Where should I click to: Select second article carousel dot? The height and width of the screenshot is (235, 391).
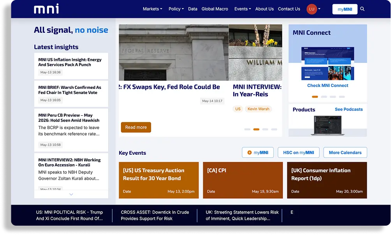click(x=256, y=129)
